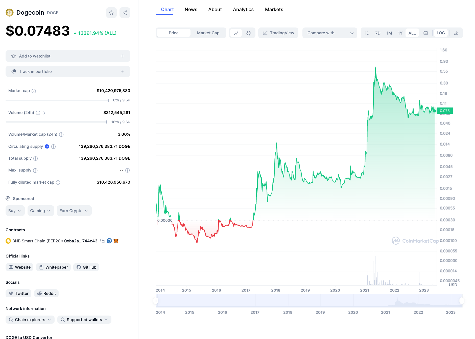The image size is (475, 339).
Task: Switch to the Chart tab
Action: (167, 10)
